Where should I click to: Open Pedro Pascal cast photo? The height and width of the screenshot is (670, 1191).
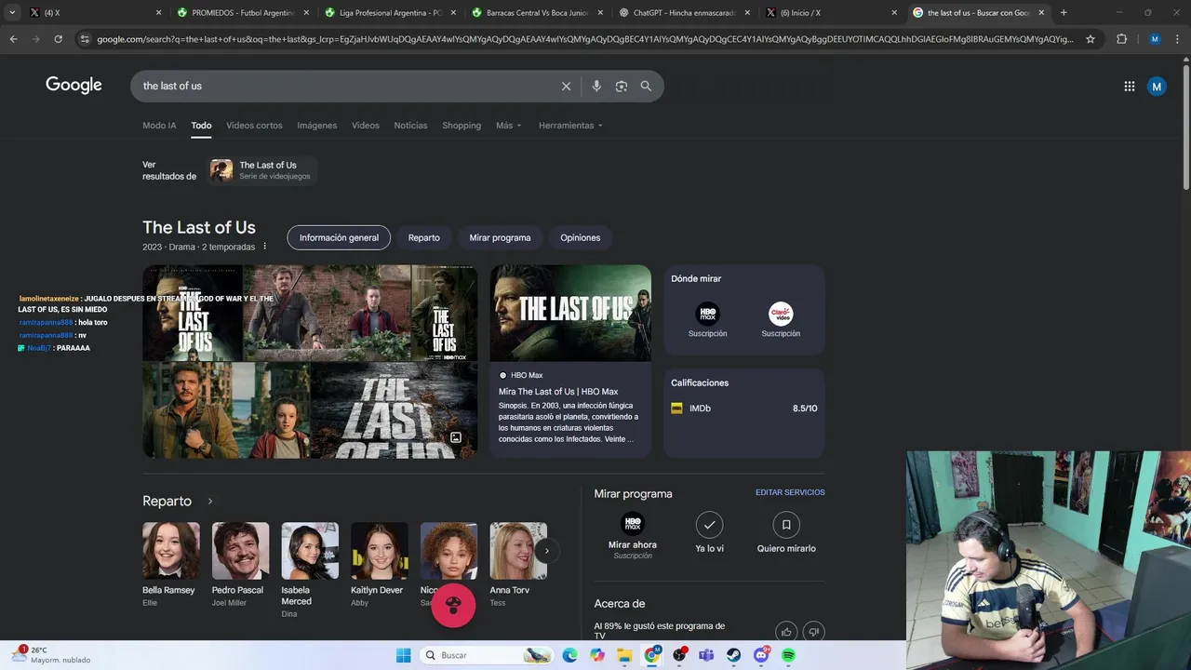click(240, 551)
